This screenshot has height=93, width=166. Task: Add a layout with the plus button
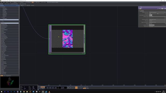tap(25, 4)
